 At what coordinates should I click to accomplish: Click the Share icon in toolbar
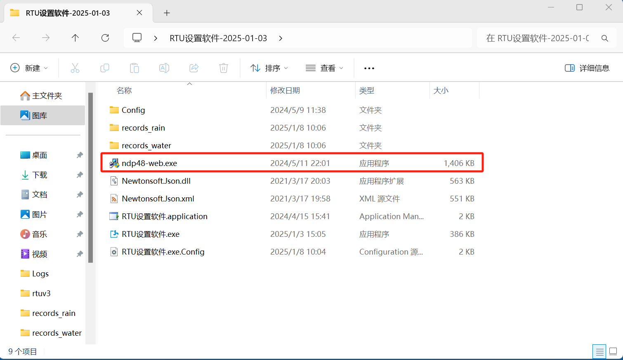[194, 68]
